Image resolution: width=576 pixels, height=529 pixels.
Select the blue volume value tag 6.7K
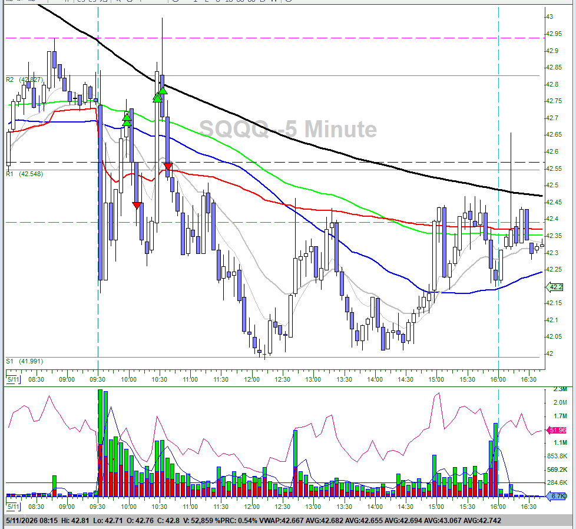pos(557,496)
